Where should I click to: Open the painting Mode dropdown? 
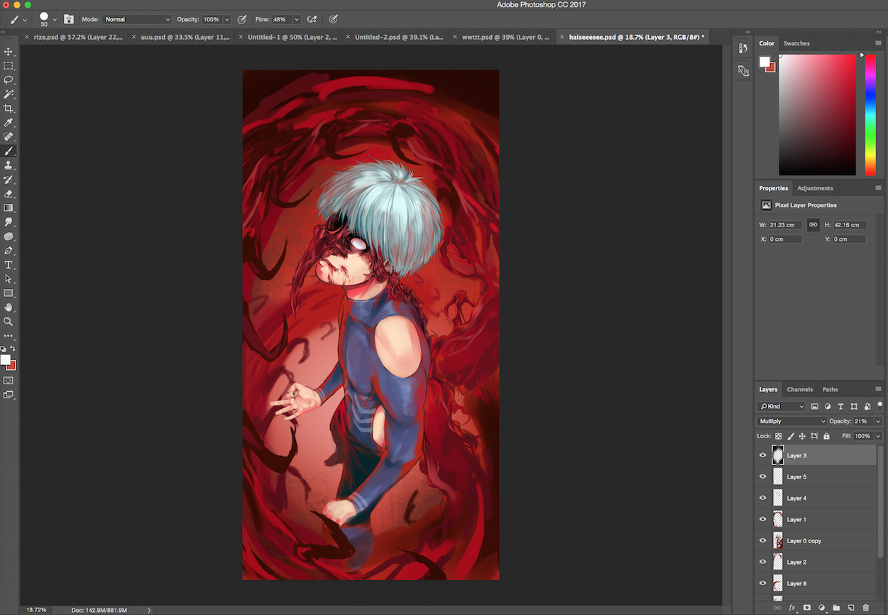click(x=137, y=19)
